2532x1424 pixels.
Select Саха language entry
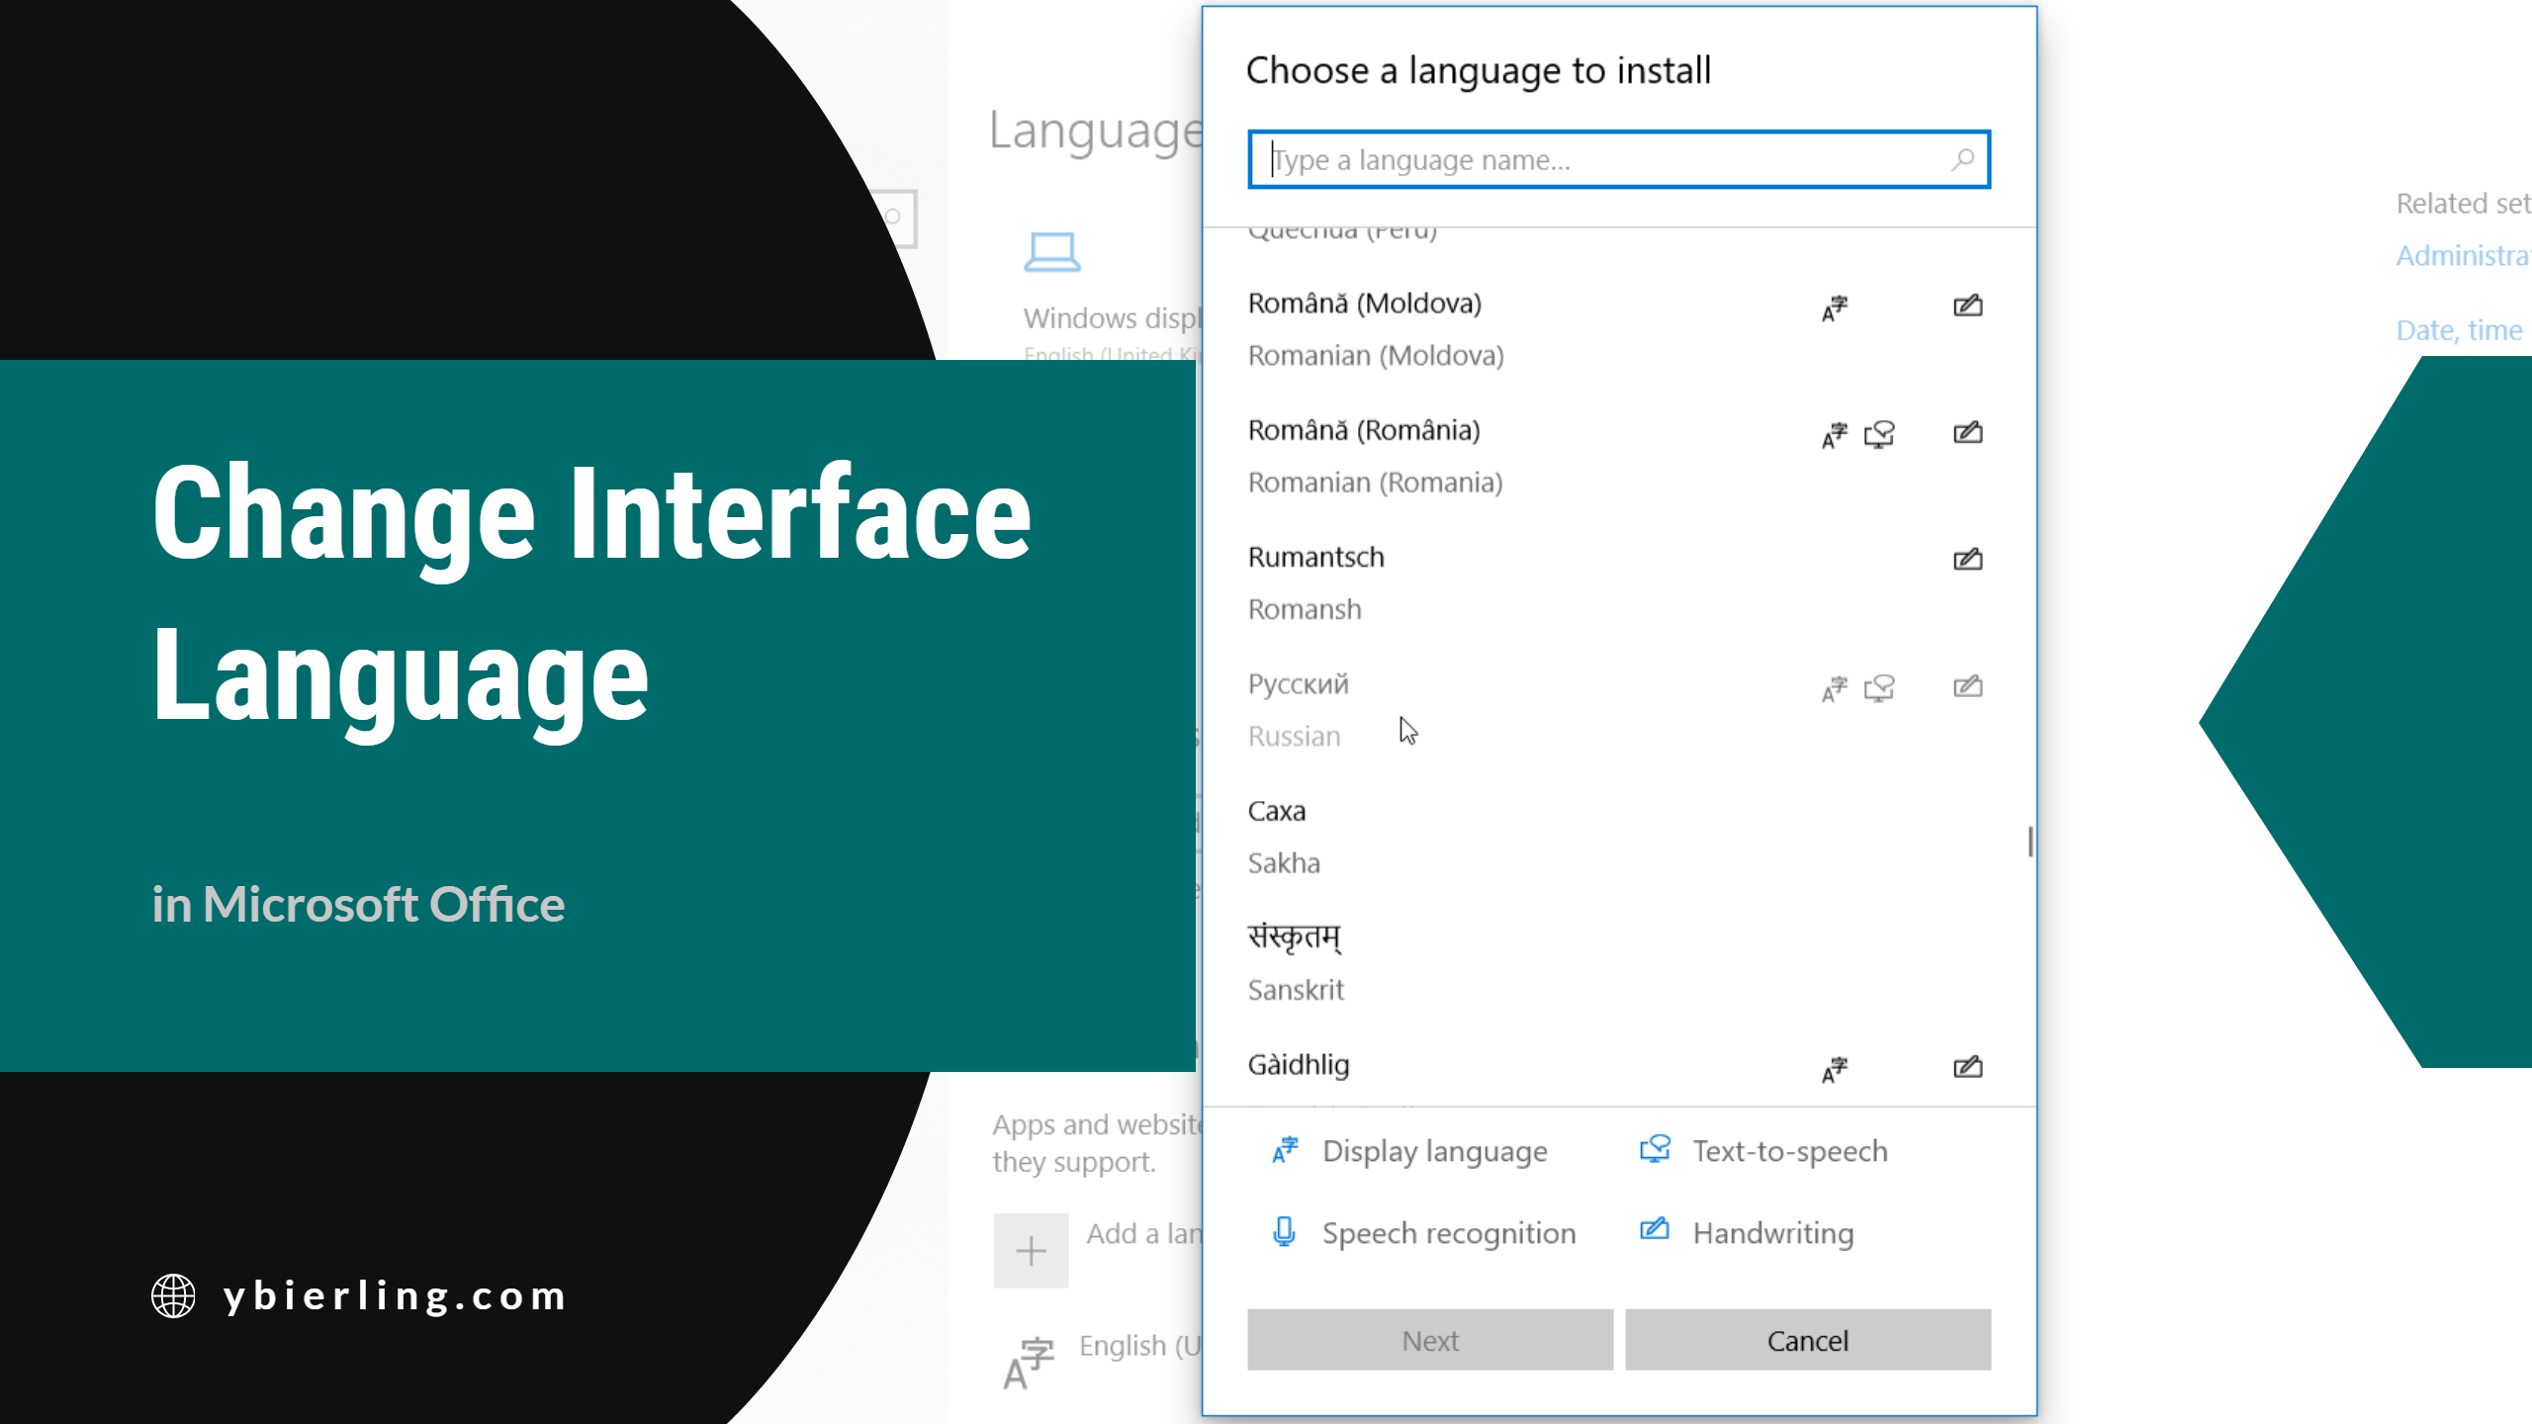tap(1619, 837)
